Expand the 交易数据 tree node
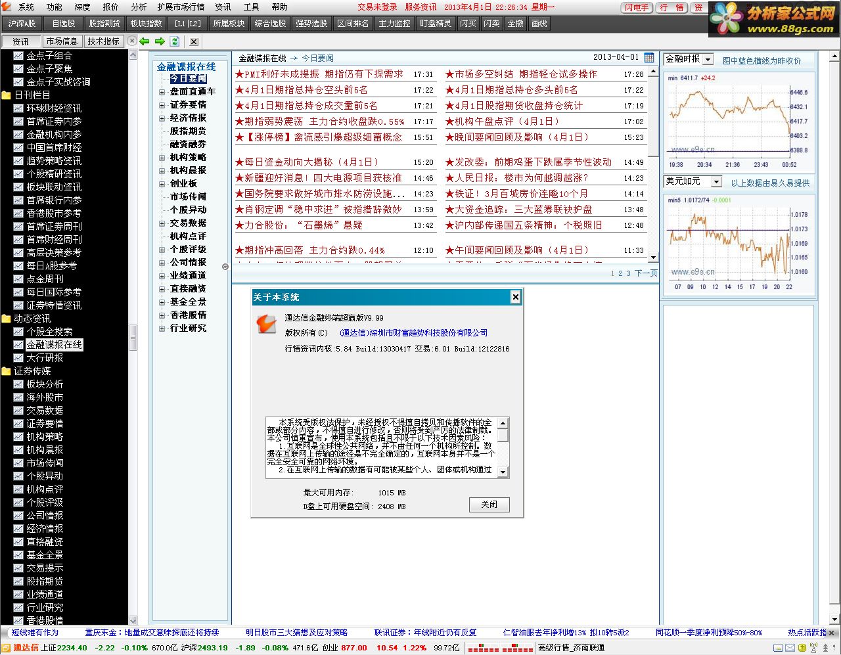841x655 pixels. tap(162, 223)
